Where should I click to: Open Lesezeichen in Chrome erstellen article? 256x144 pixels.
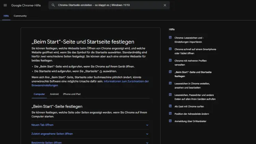[x=192, y=86]
